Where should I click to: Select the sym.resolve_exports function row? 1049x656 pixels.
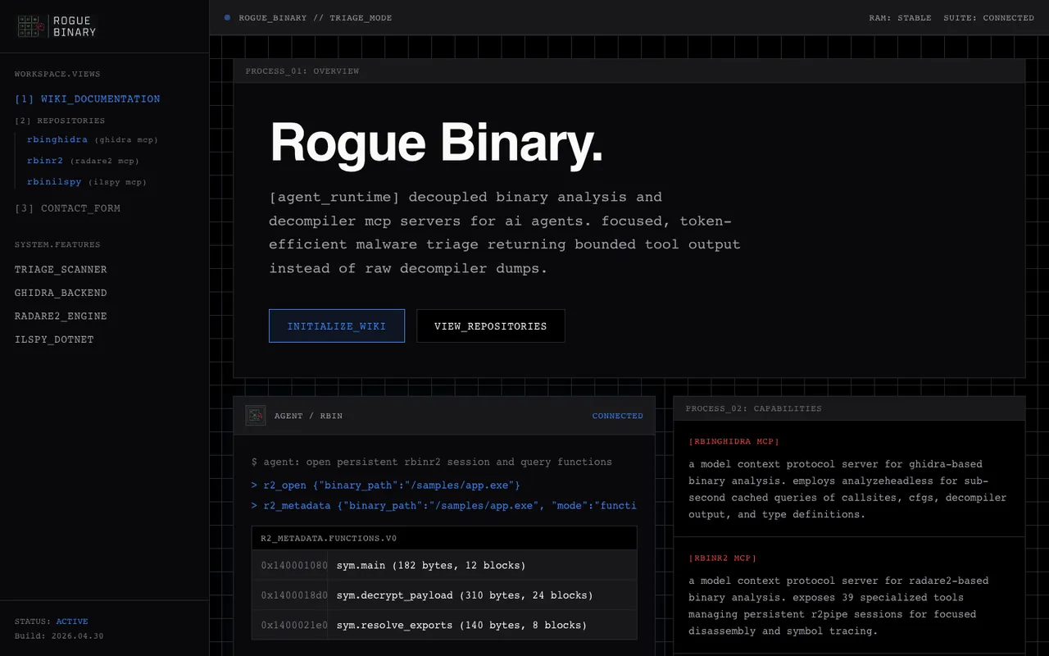pos(444,625)
